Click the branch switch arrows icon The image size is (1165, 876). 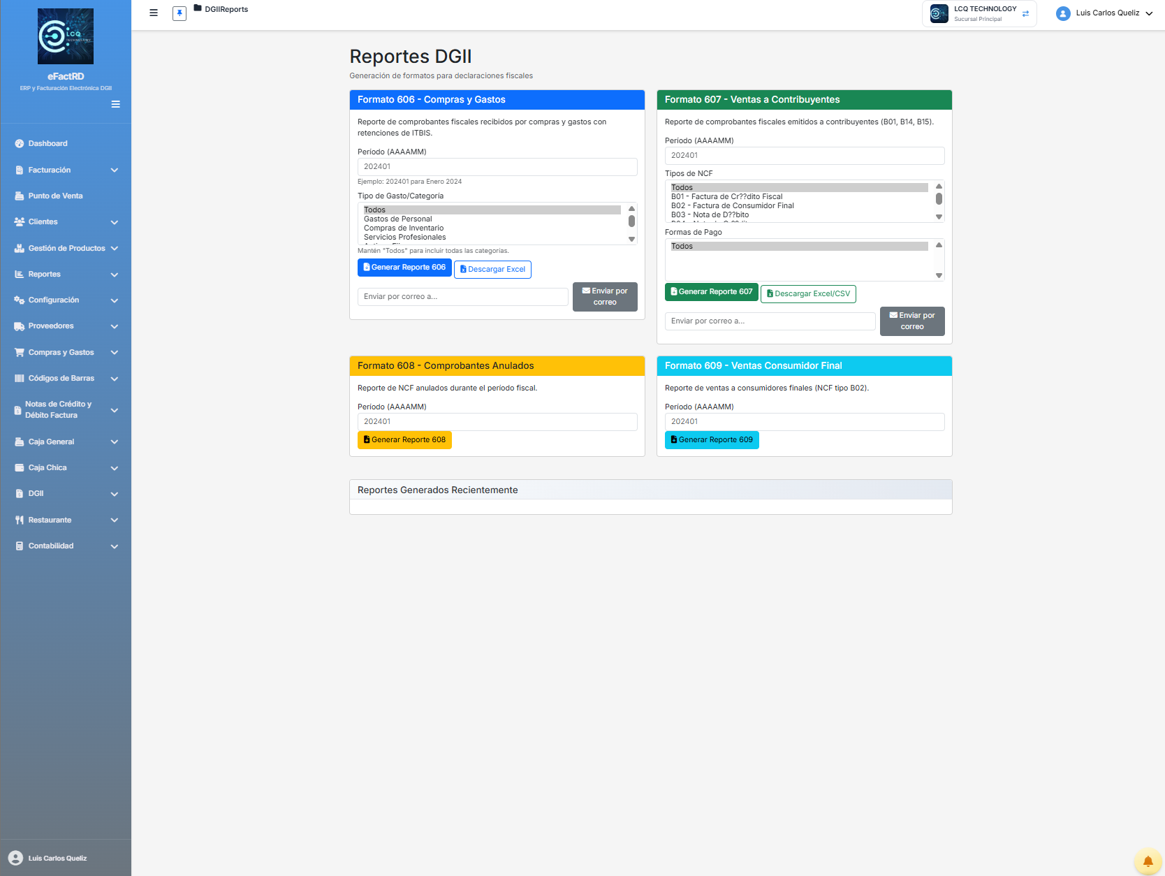[x=1025, y=13]
